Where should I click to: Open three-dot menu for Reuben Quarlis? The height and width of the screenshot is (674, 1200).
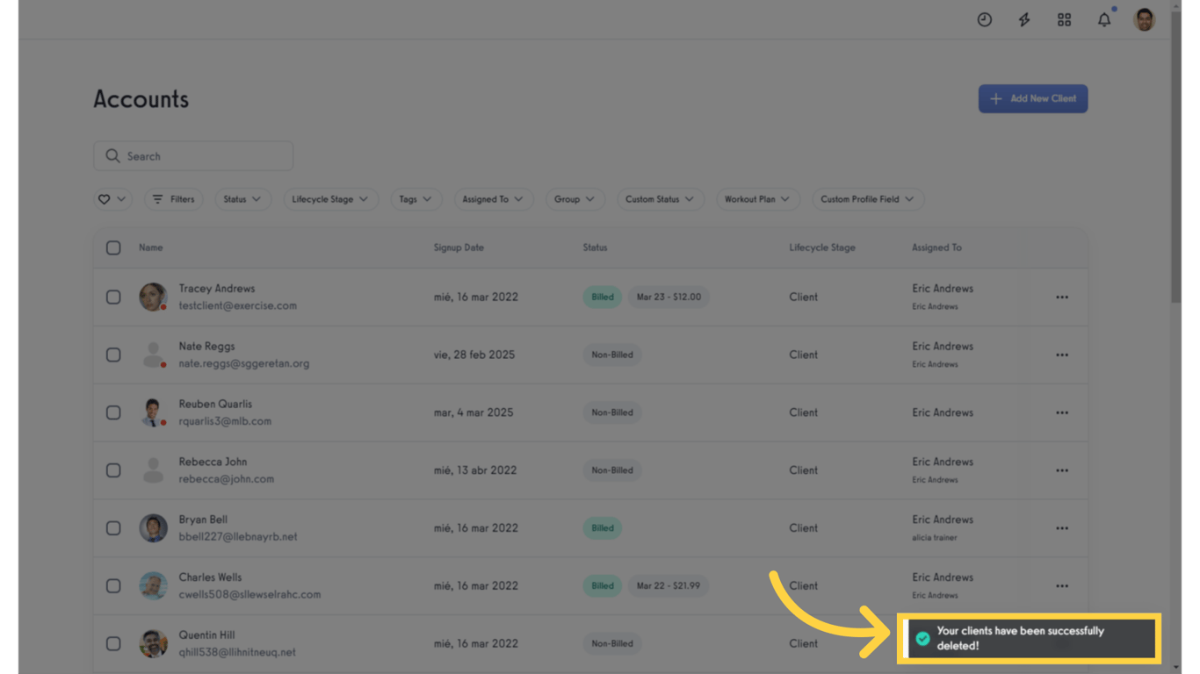(x=1062, y=412)
